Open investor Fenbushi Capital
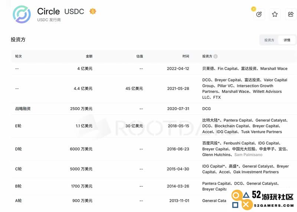Screen dimensions: 297x212 pos(239,143)
